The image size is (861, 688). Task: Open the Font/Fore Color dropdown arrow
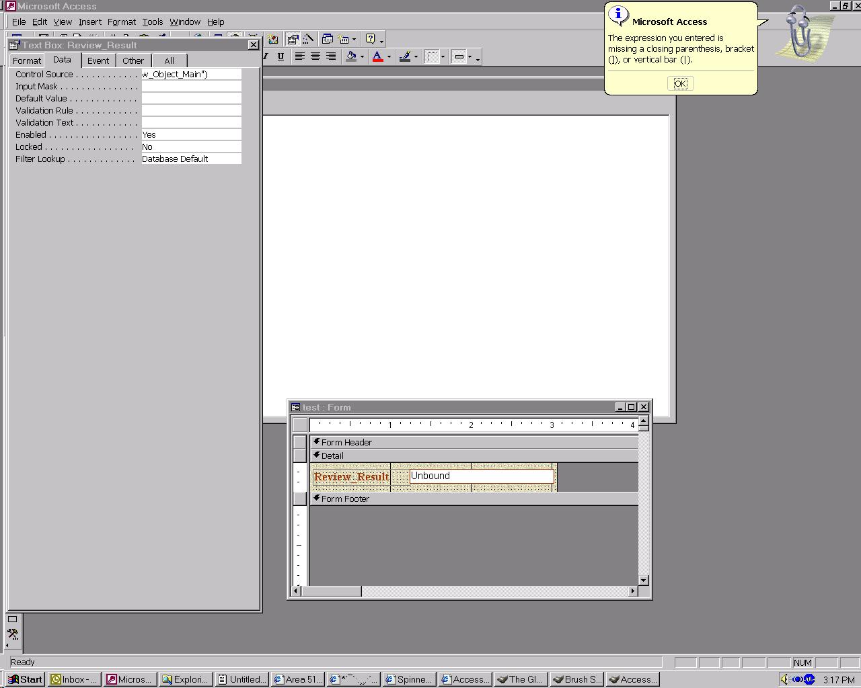click(389, 57)
